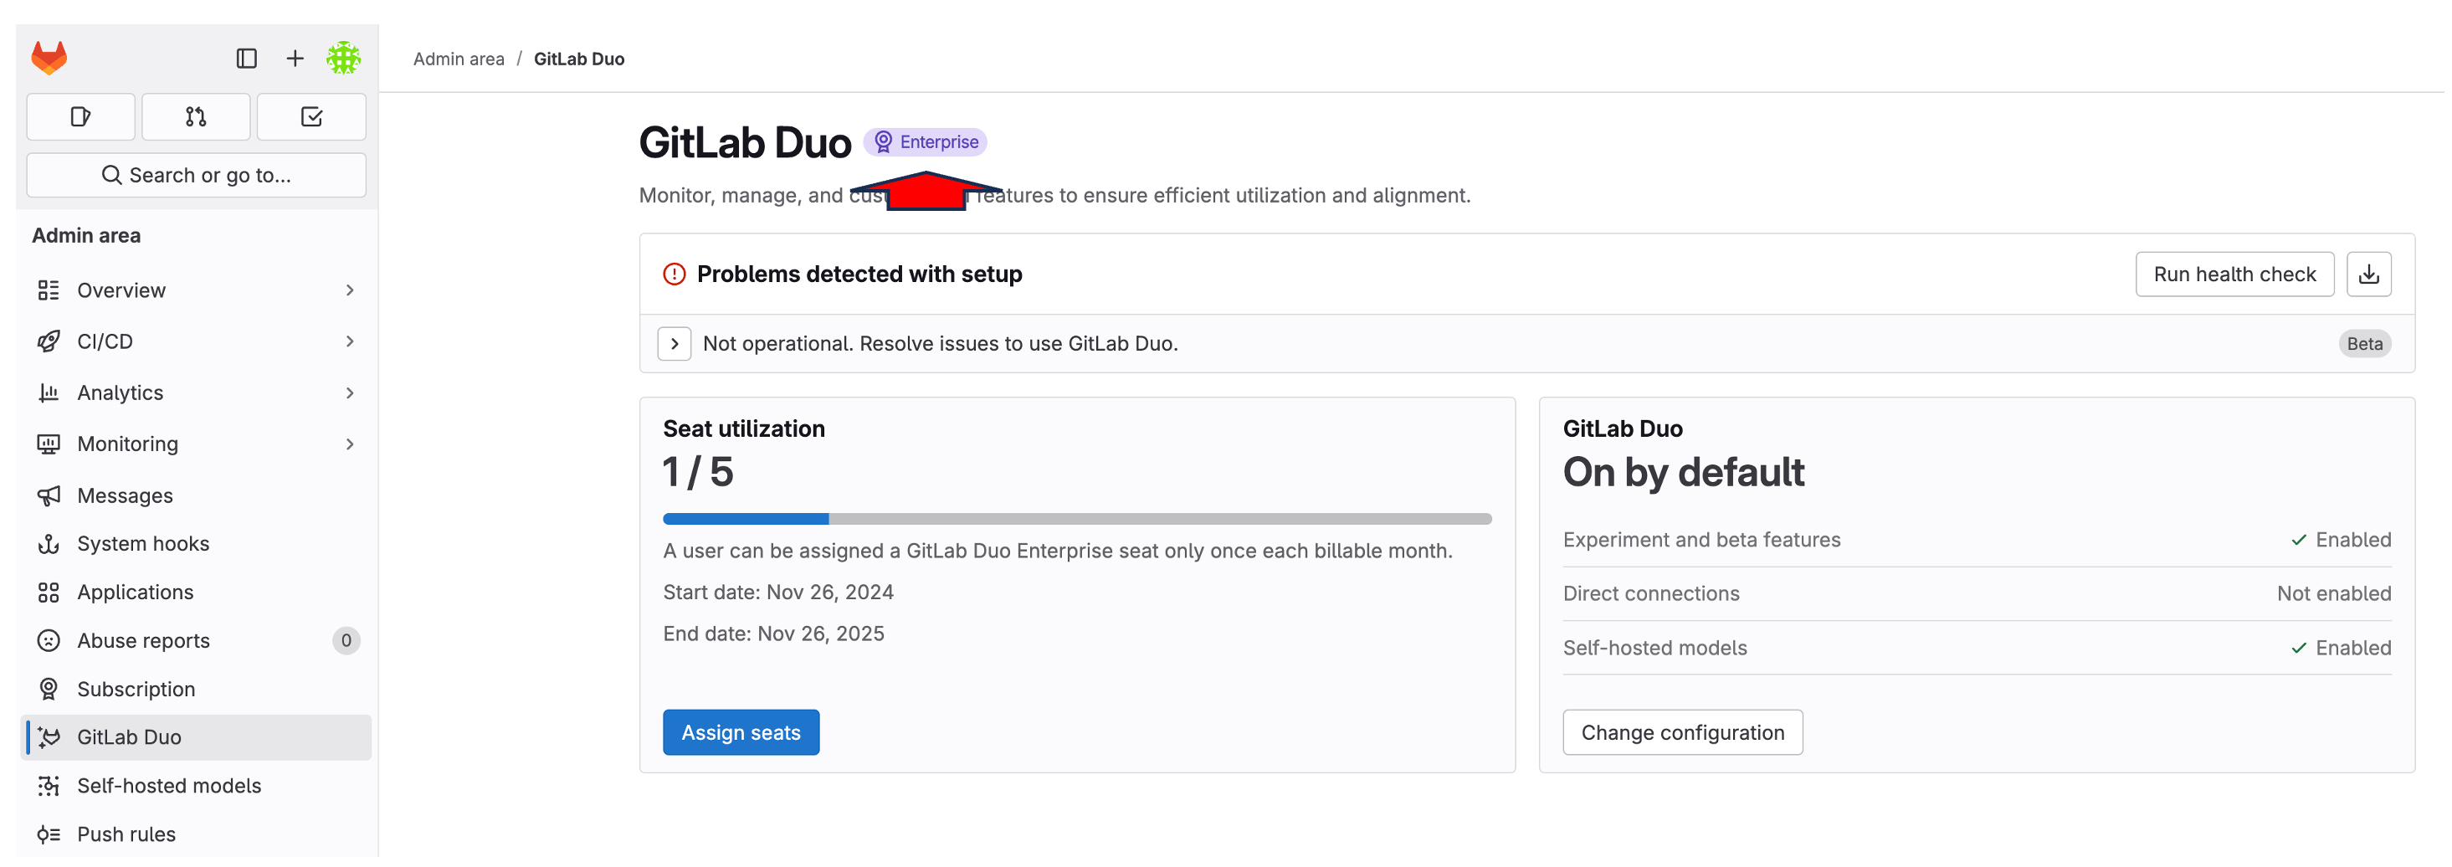Collapse the sidebar with the panel toggle icon

[x=247, y=58]
